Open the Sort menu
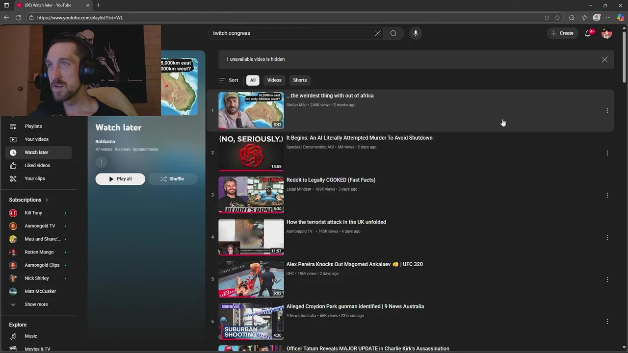Viewport: 628px width, 353px height. click(229, 80)
